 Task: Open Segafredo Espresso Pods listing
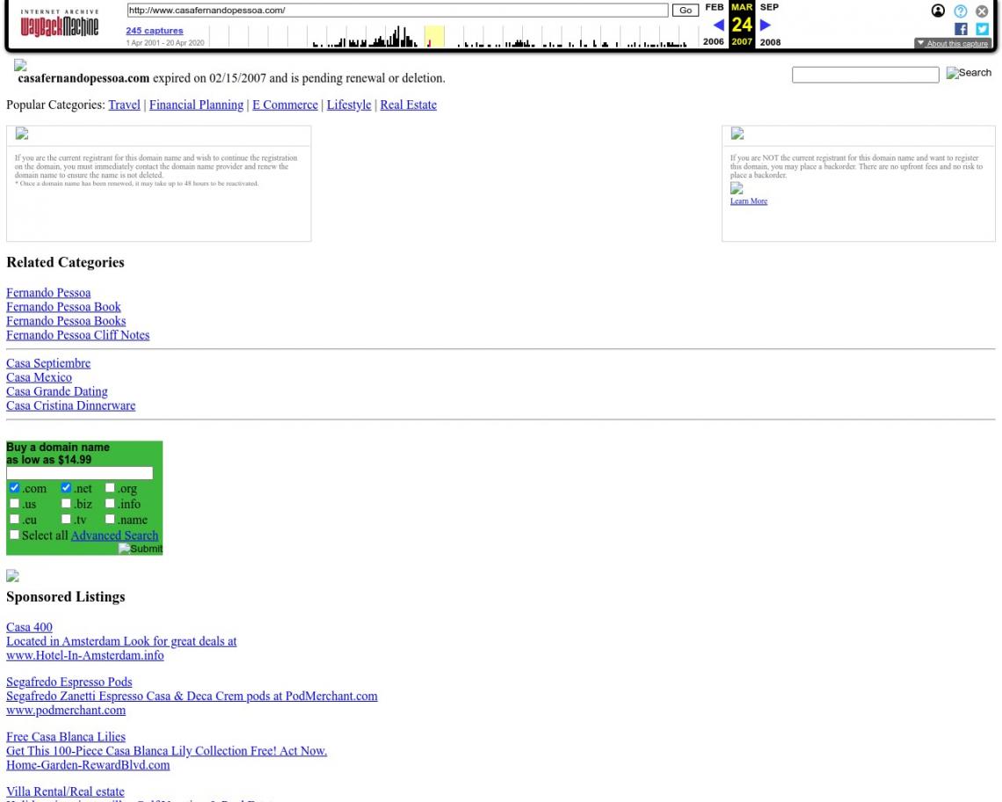click(x=69, y=682)
